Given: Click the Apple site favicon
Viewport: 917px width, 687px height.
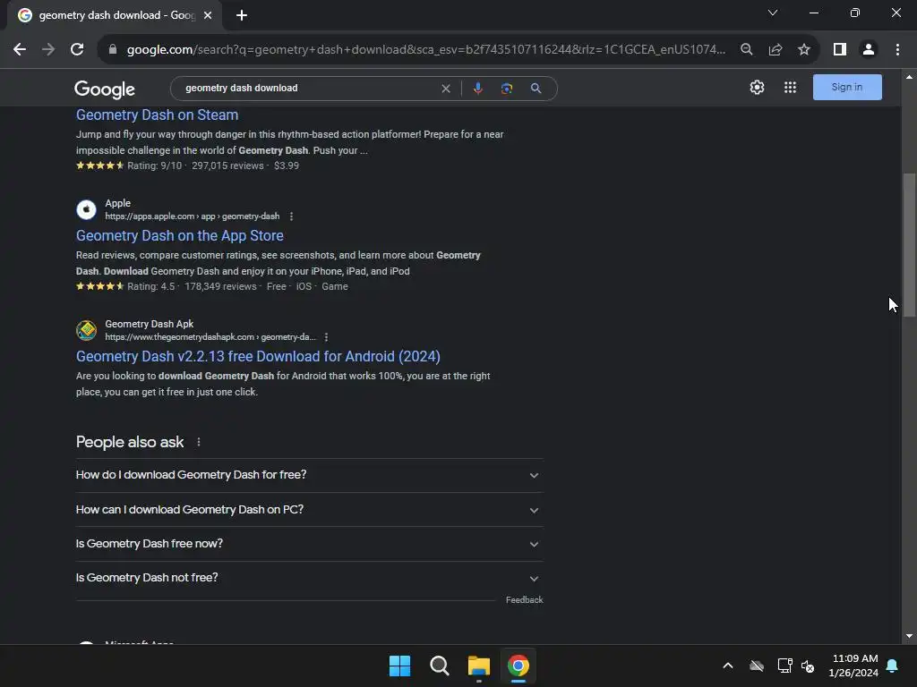Looking at the screenshot, I should coord(87,209).
